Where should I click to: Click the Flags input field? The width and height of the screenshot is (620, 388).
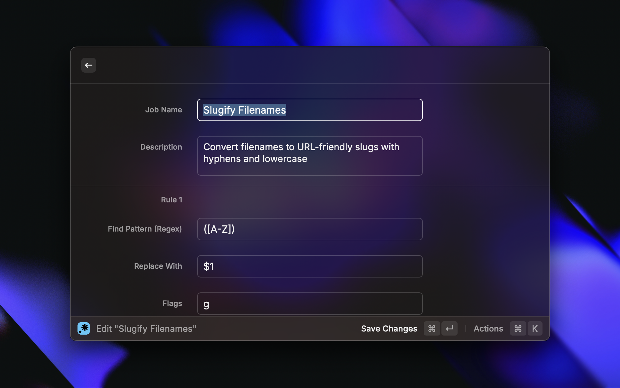tap(310, 304)
